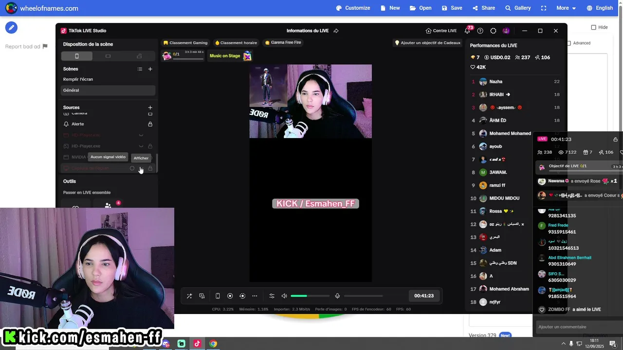This screenshot has width=623, height=350.
Task: Show the second HD-Player.exe source
Action: tap(141, 146)
